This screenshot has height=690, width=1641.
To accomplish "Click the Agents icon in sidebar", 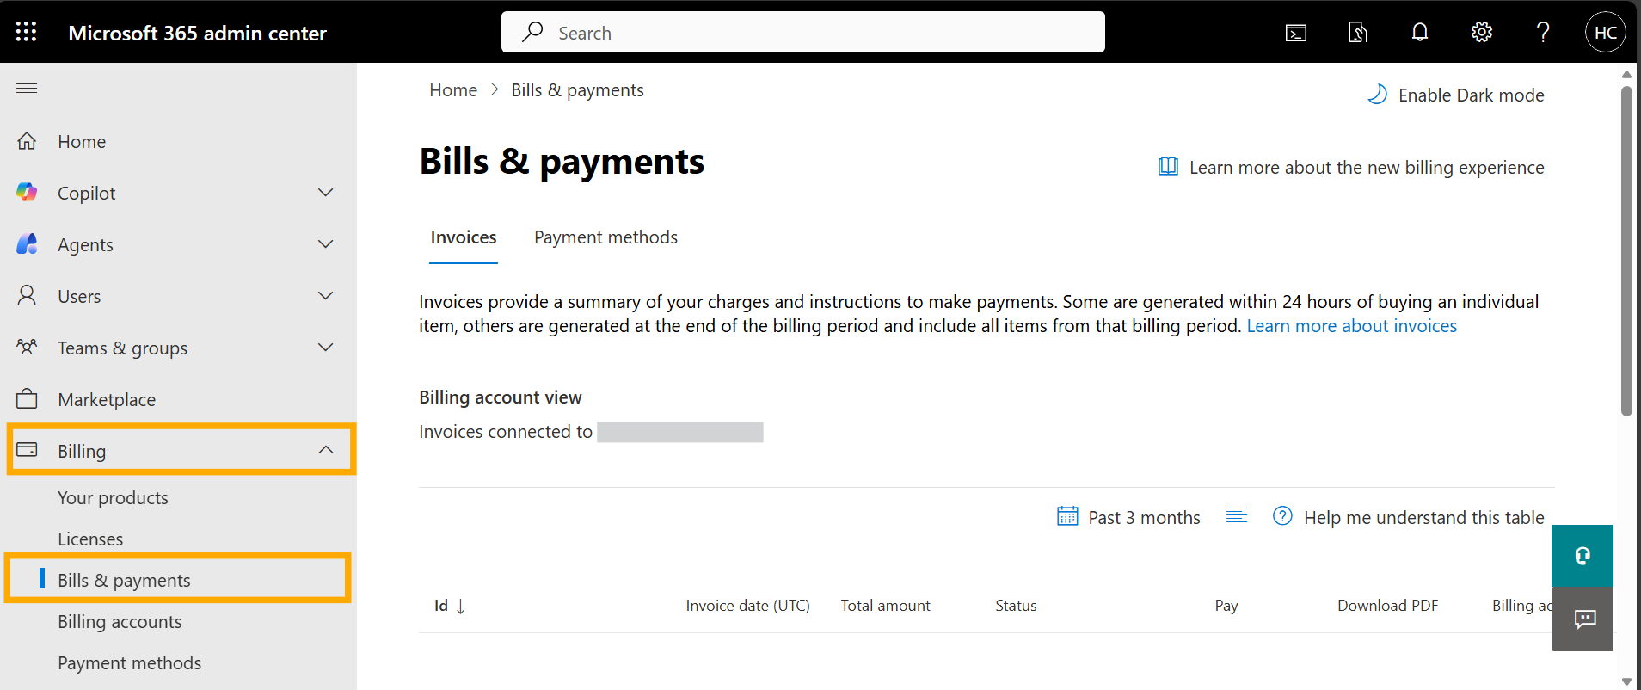I will pos(27,244).
